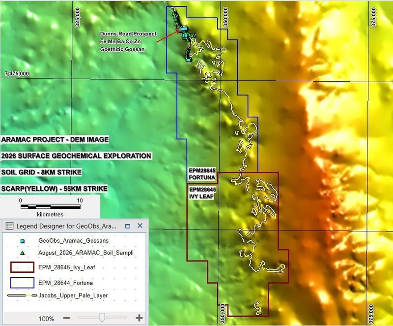This screenshot has width=393, height=326.
Task: Click the red arrow pointing at prospect
Action: pyautogui.click(x=168, y=36)
